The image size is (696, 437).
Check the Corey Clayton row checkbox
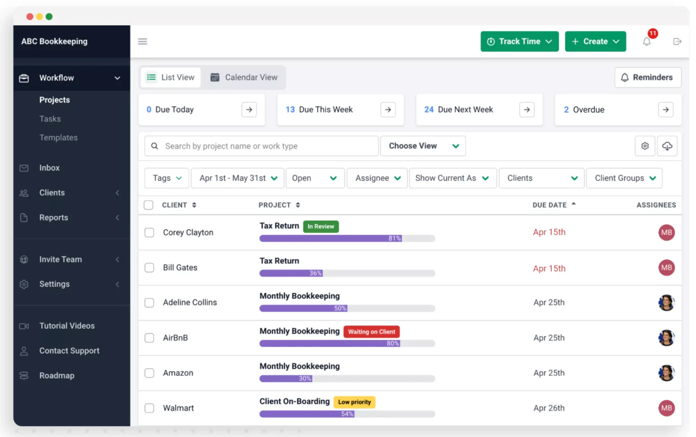149,233
